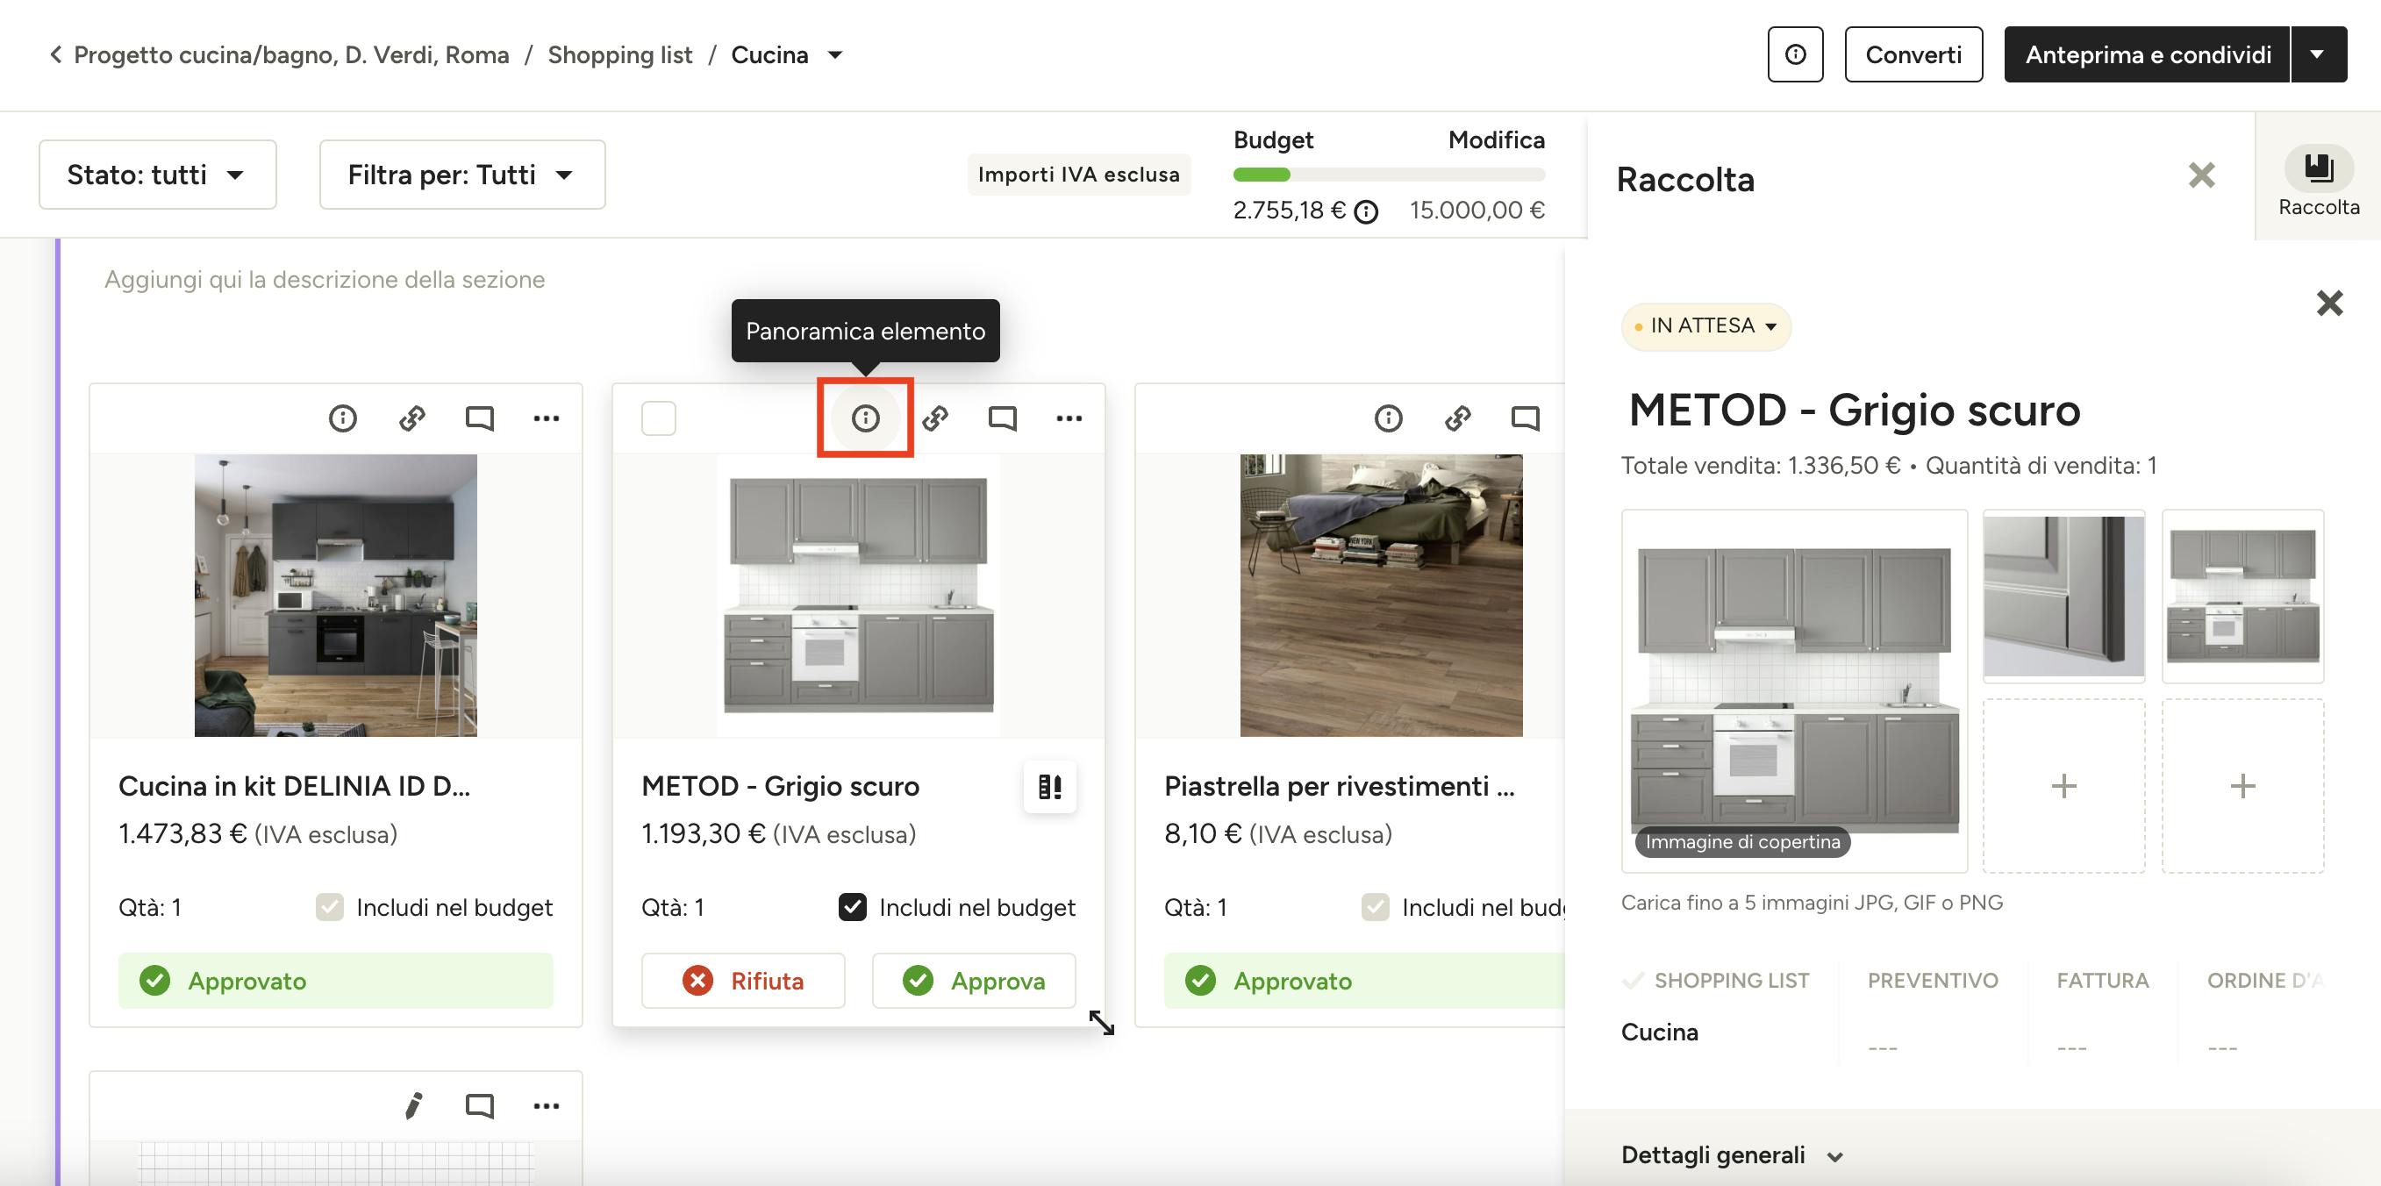Viewport: 2381px width, 1186px height.
Task: Open Shopping list breadcrumb link
Action: [x=619, y=54]
